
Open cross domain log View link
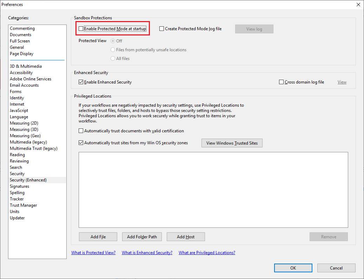tap(342, 82)
